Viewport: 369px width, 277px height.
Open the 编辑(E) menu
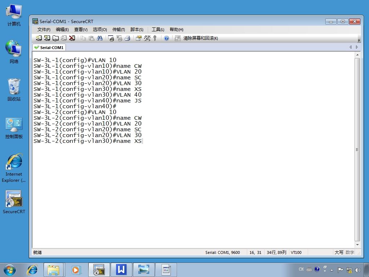click(x=62, y=30)
